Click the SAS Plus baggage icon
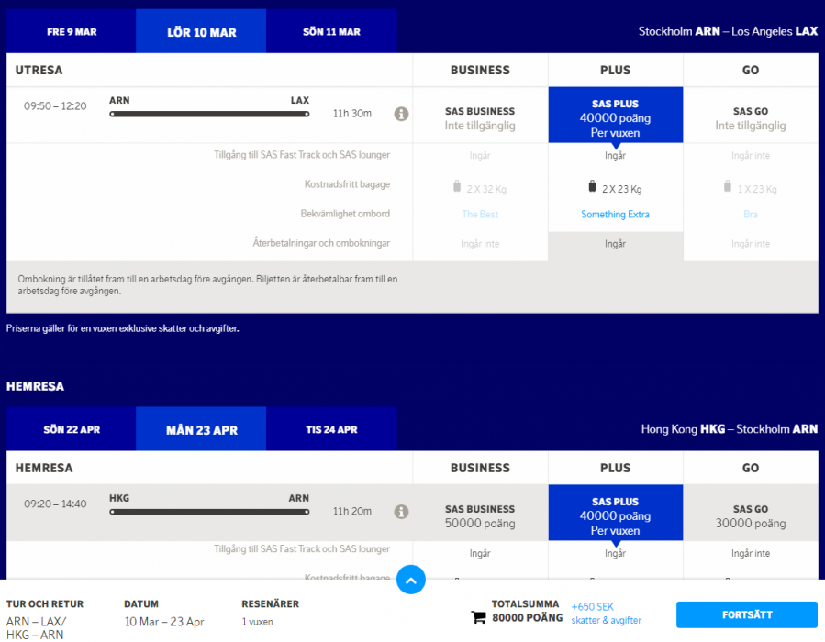This screenshot has height=642, width=825. (592, 187)
